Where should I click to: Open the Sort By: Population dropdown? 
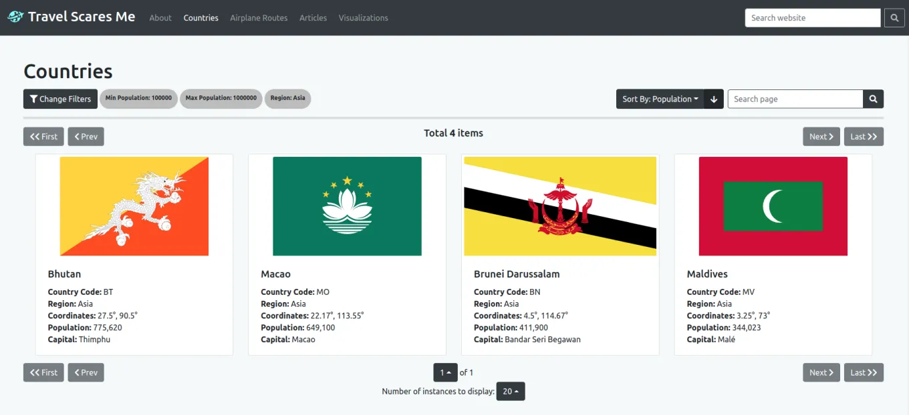pos(660,99)
